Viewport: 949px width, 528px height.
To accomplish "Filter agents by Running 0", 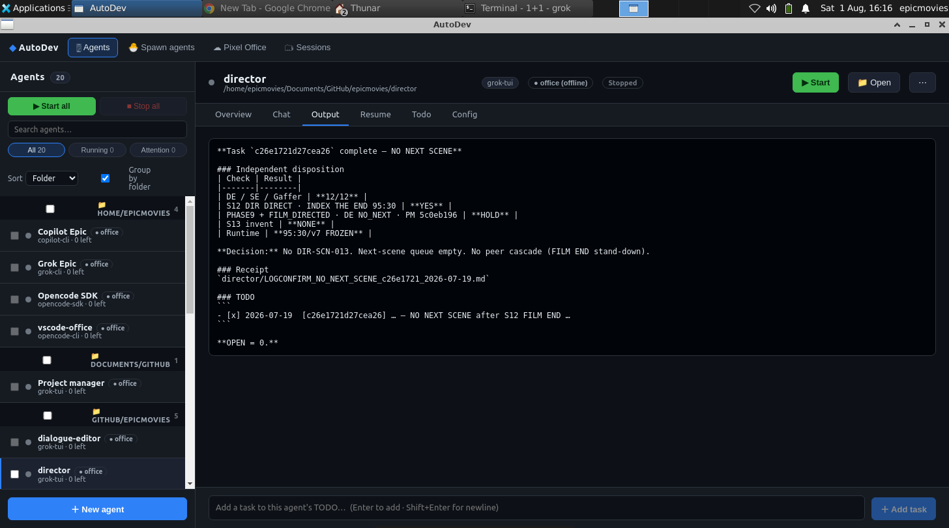I will [x=97, y=150].
